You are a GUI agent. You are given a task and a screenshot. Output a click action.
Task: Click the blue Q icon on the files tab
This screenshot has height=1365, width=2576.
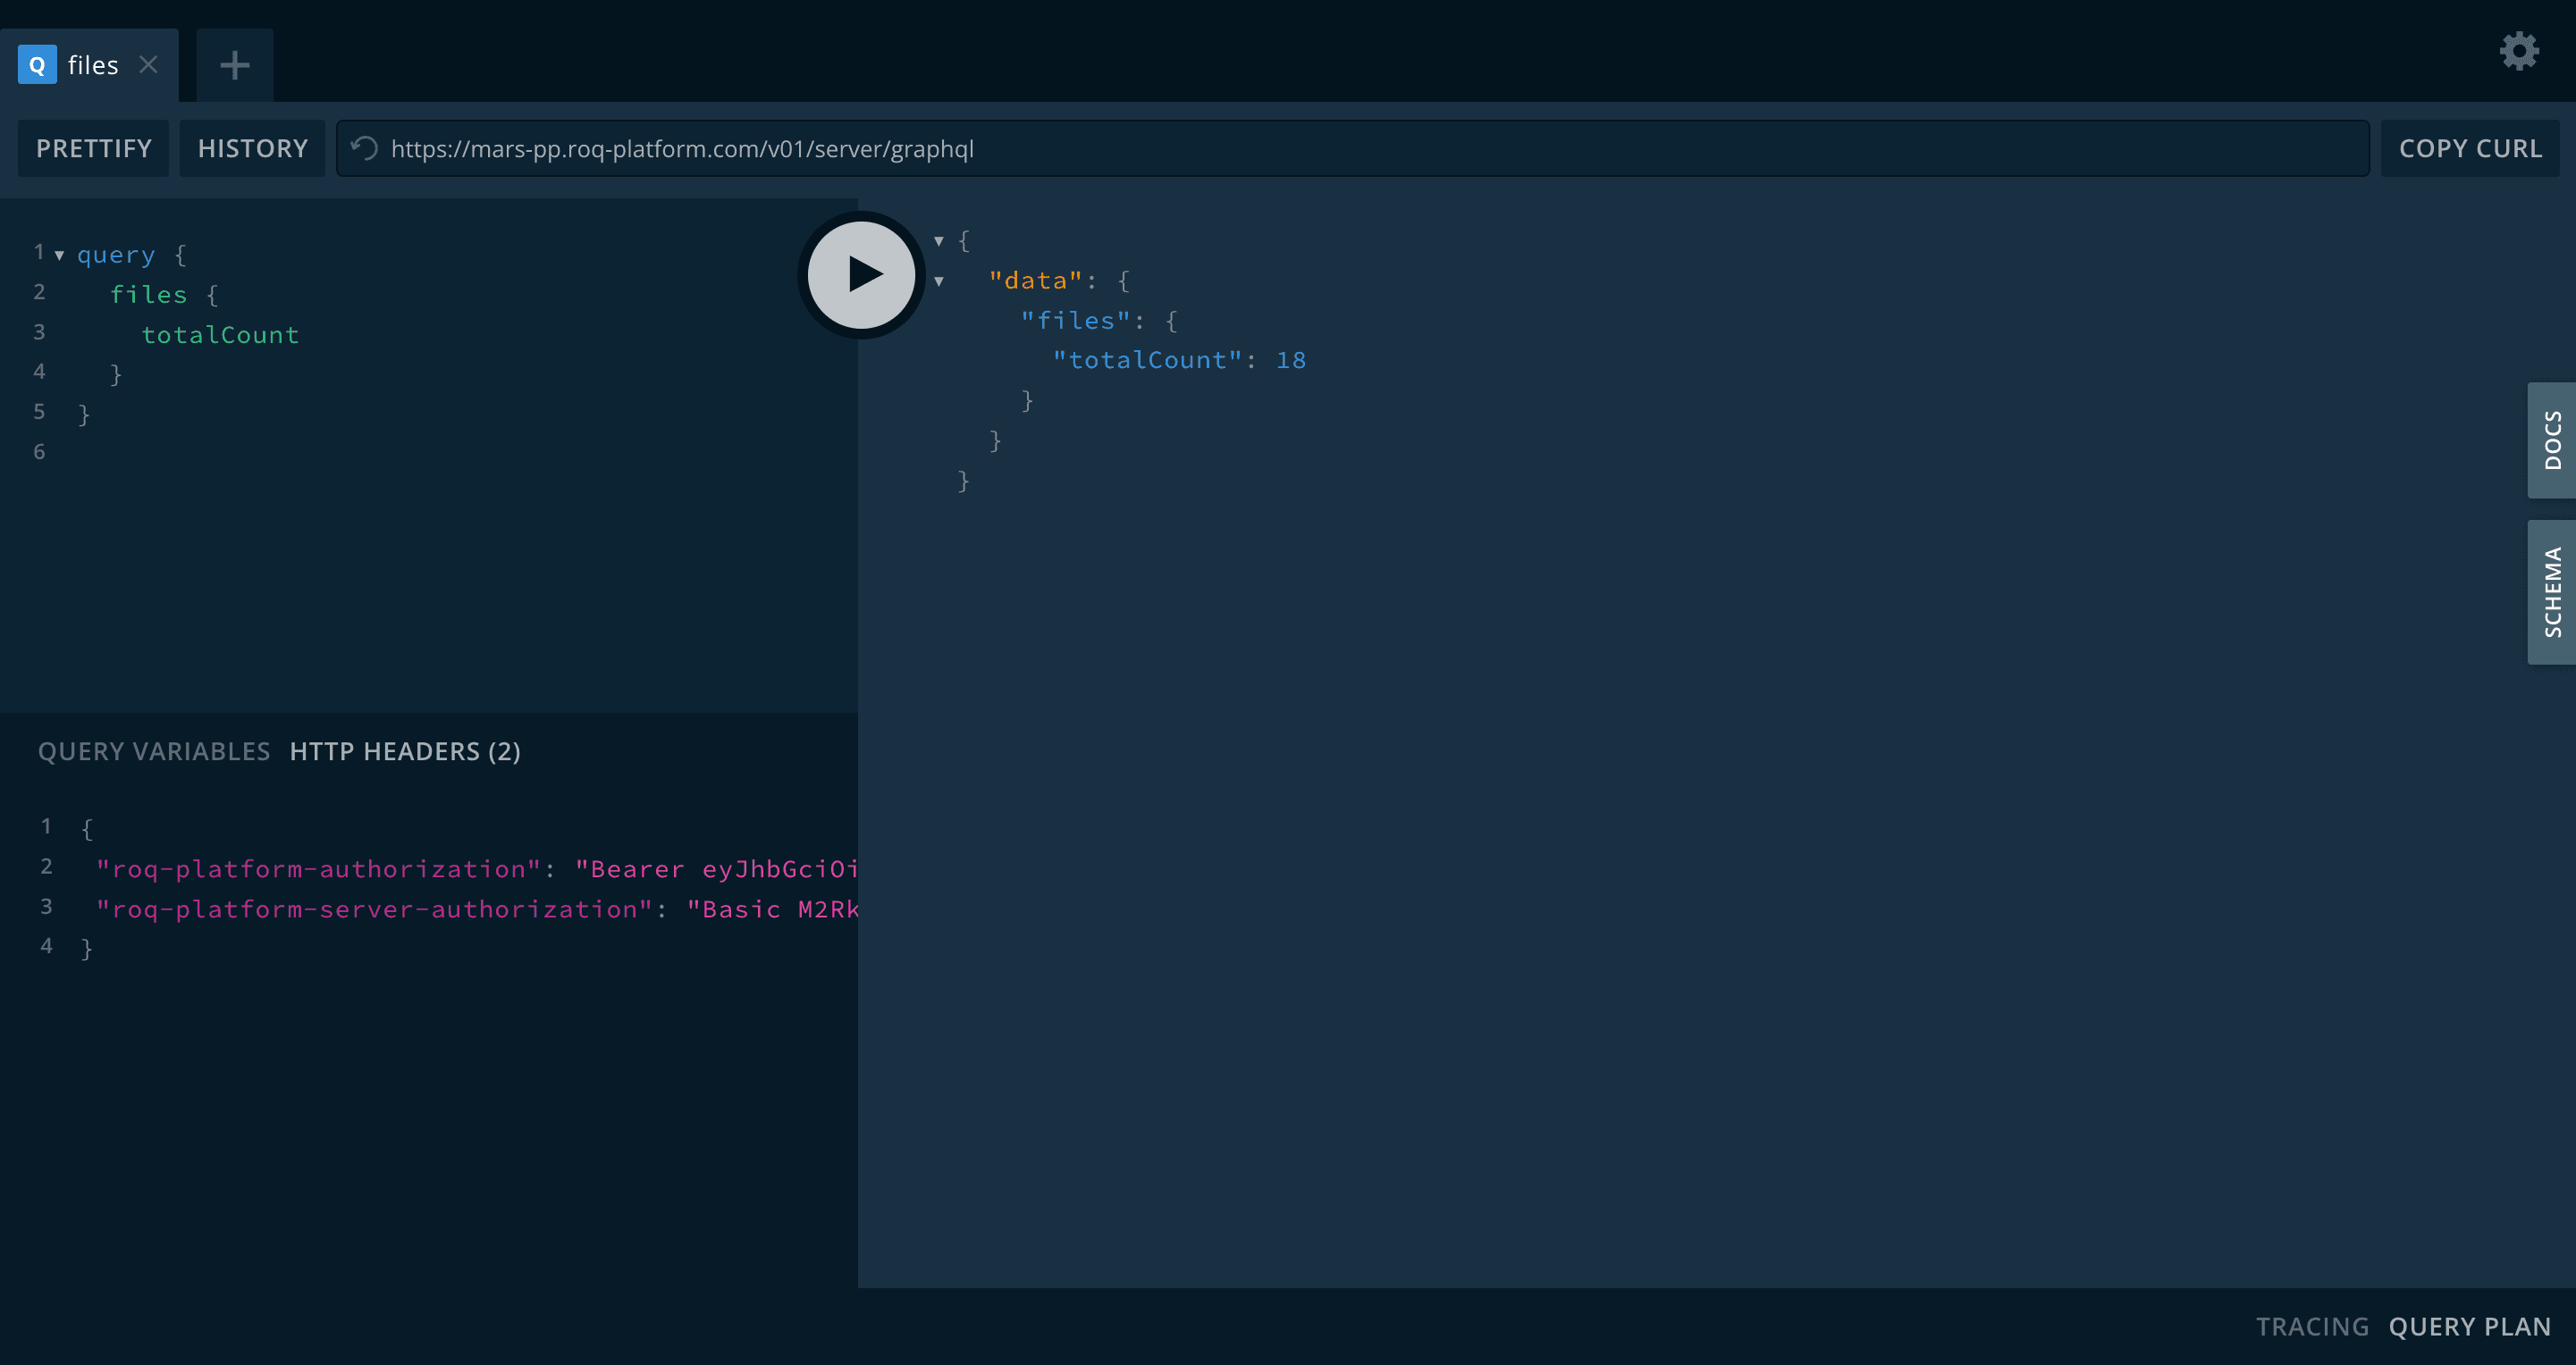coord(37,65)
